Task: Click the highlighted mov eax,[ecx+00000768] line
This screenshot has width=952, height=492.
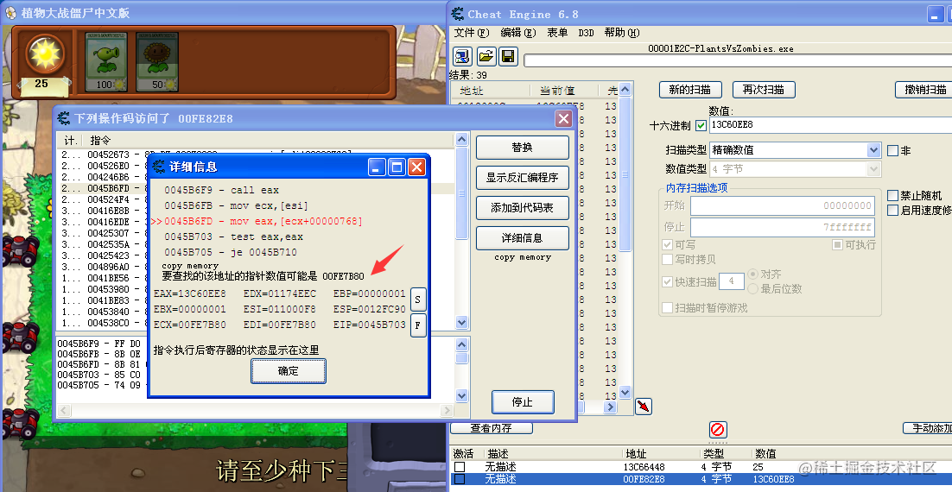Action: 263,221
